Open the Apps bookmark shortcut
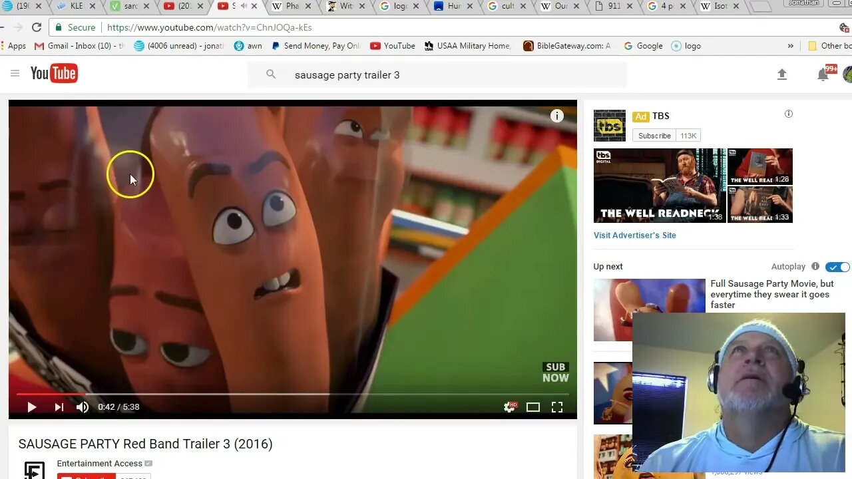Viewport: 852px width, 479px height. click(14, 46)
